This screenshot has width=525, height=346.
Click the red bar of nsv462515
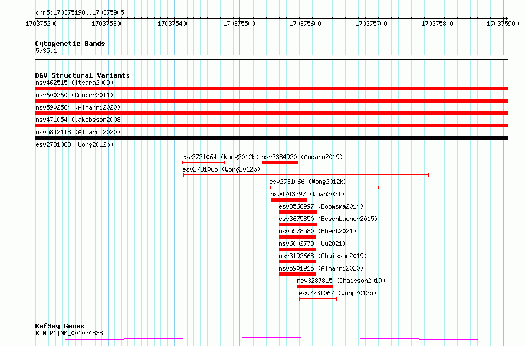[x=271, y=88]
